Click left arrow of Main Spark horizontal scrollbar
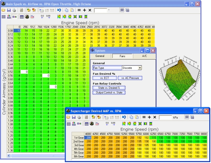 point(9,156)
